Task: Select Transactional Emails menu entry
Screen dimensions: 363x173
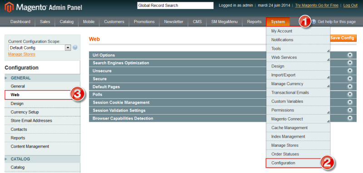Action: 298,92
